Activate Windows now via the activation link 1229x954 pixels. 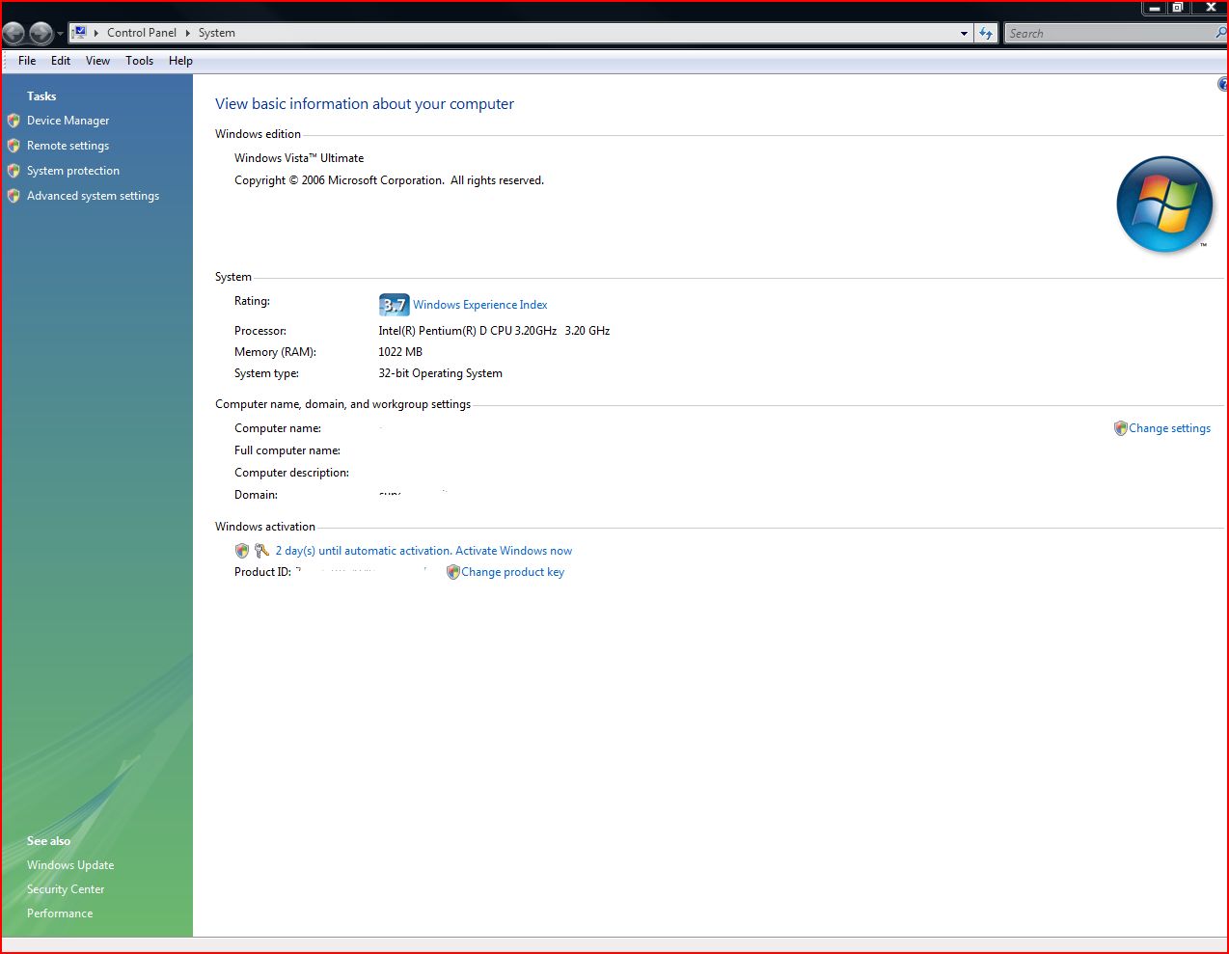[x=423, y=551]
